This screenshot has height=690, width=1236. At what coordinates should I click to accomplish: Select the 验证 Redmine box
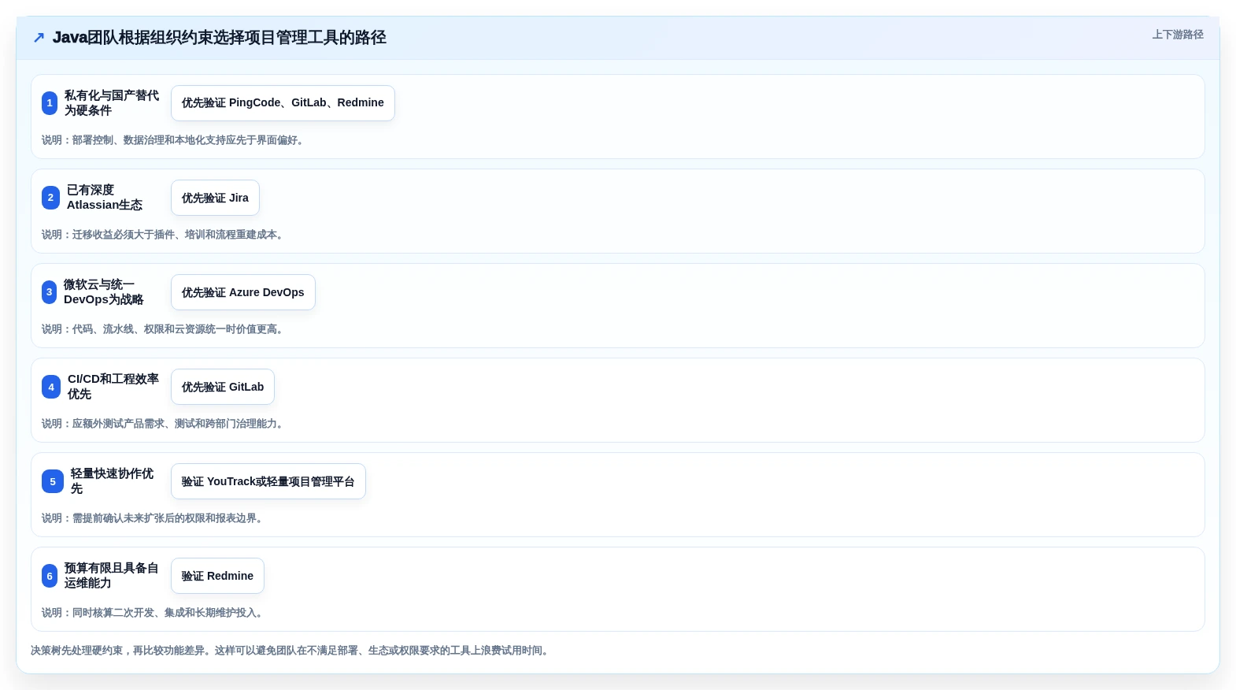point(217,576)
